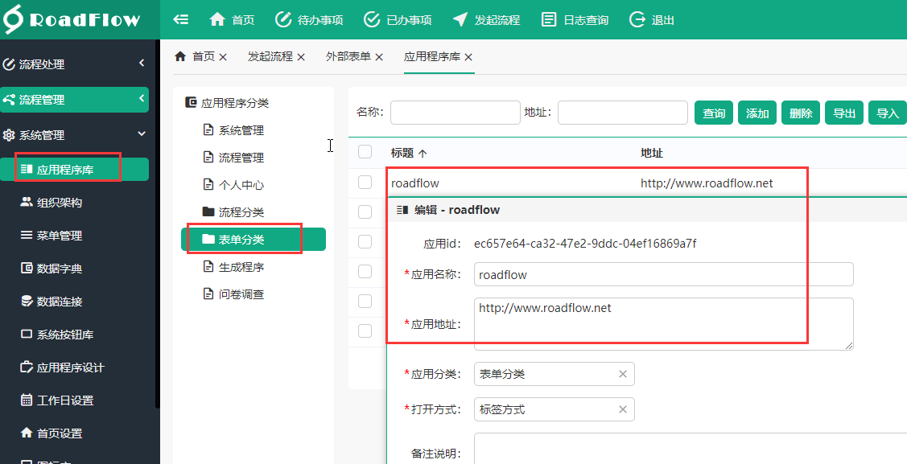Select the 流程分类 folder in the tree
Viewport: 907px width, 464px height.
[x=233, y=212]
